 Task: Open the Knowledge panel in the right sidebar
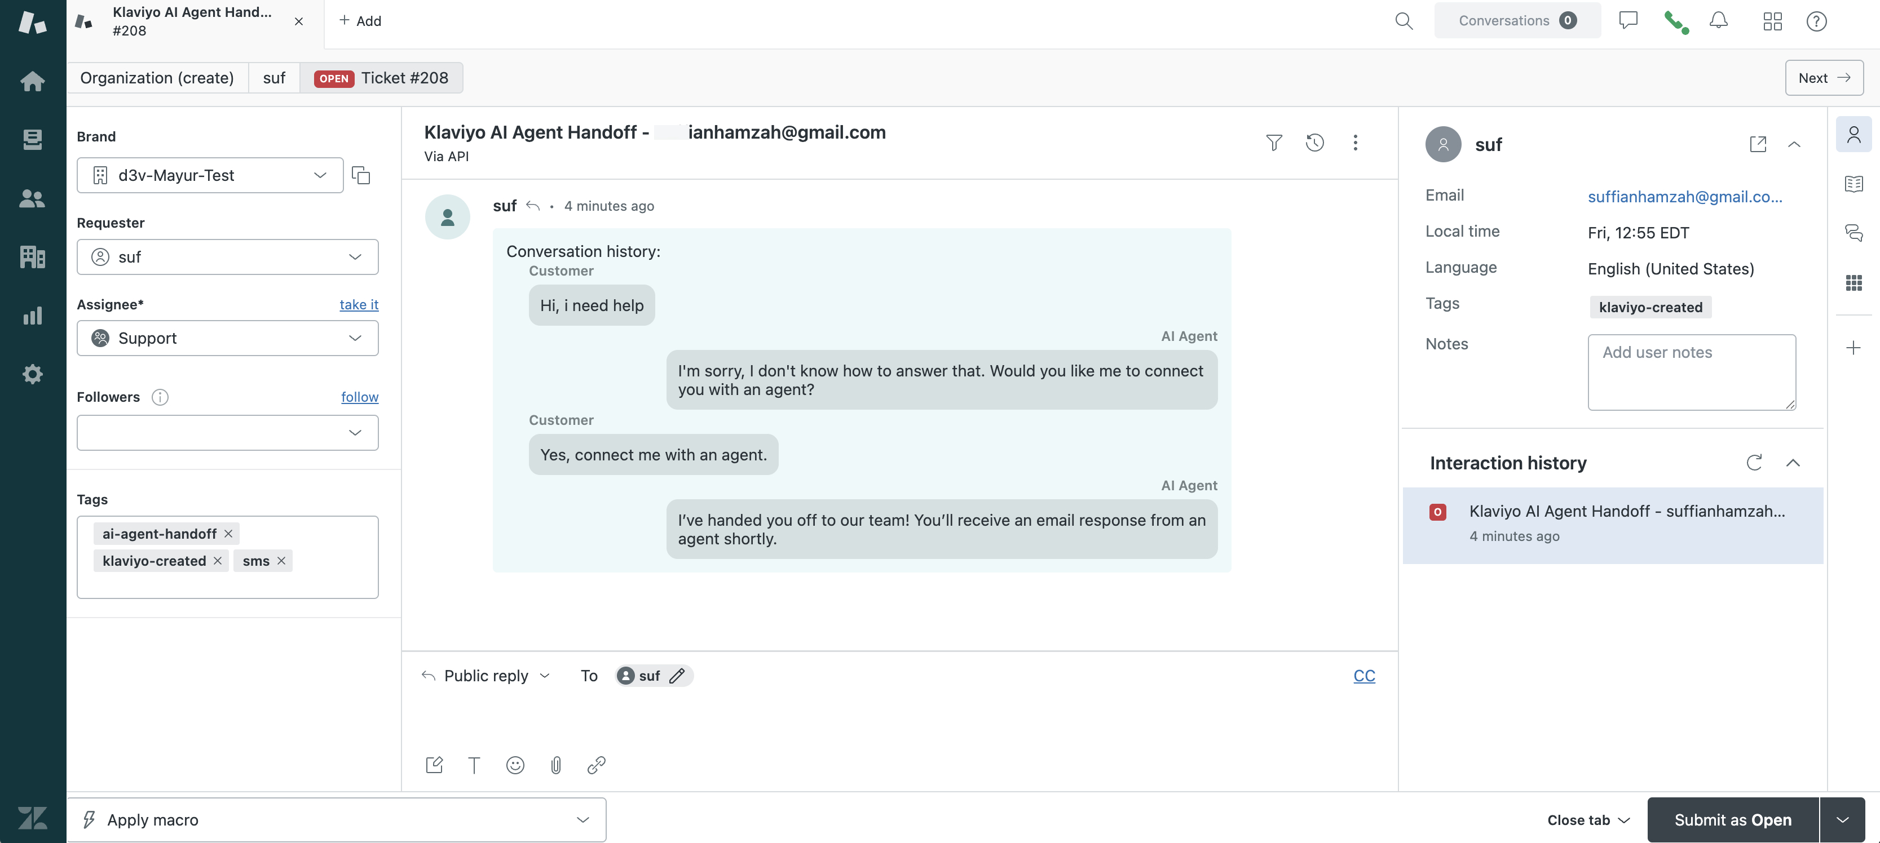pos(1853,184)
